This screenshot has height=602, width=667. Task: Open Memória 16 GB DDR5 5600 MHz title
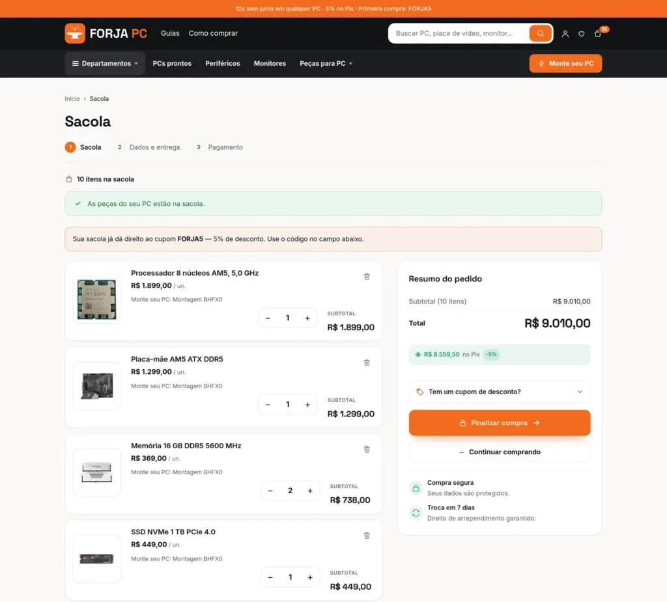tap(186, 446)
